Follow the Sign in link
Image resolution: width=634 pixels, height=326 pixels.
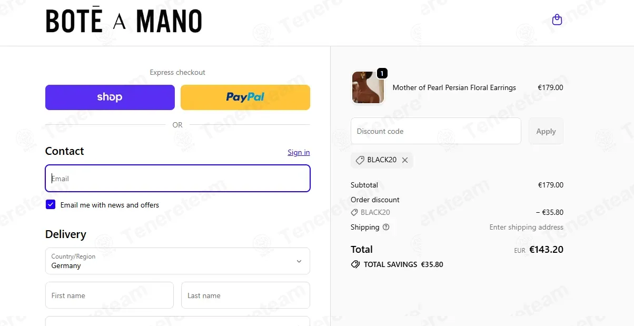(299, 153)
